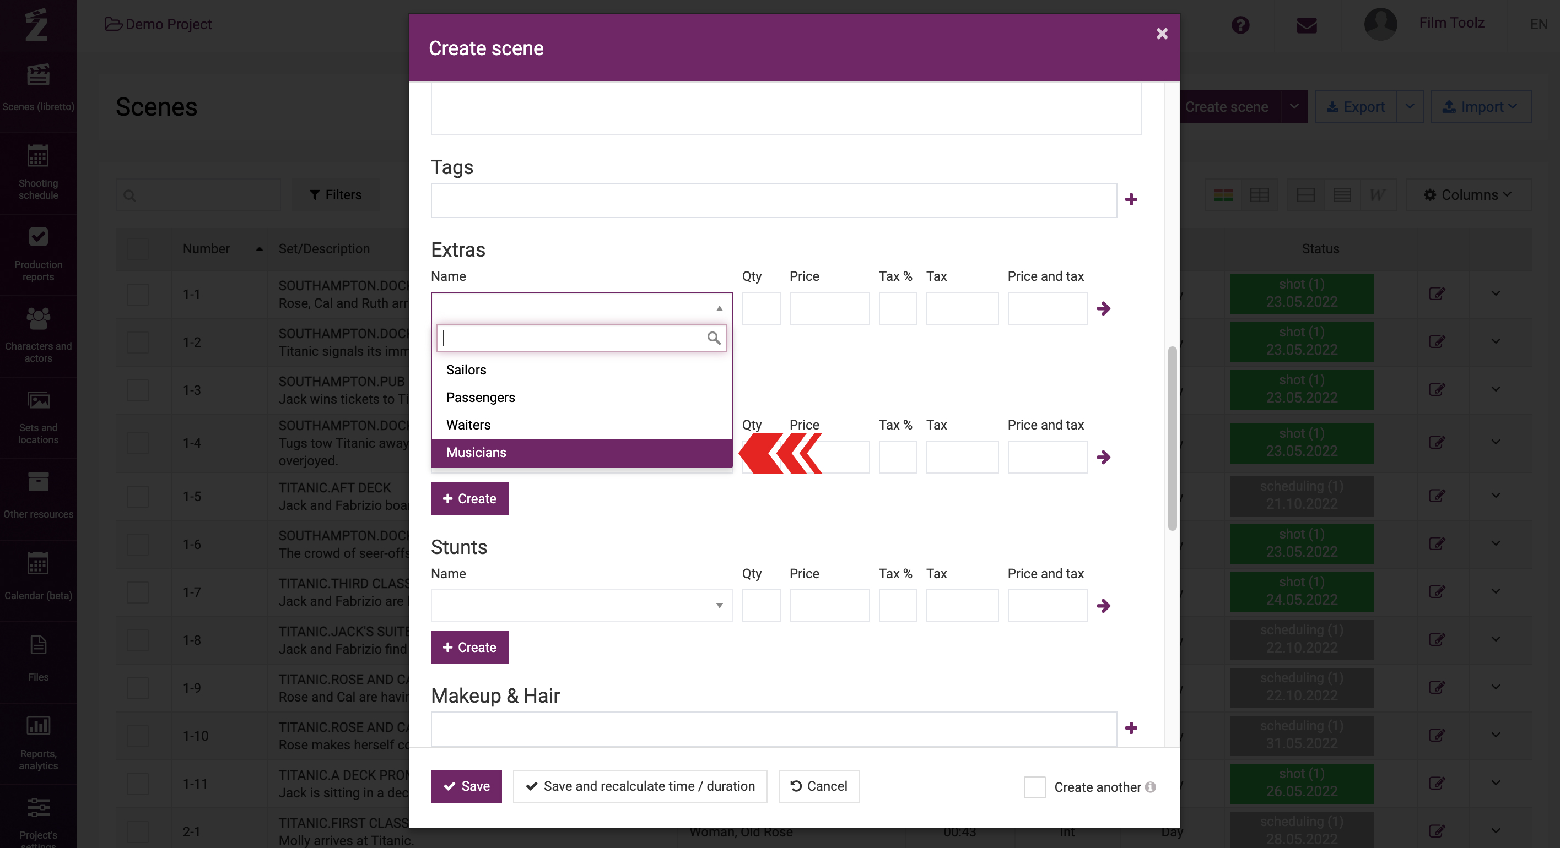Image resolution: width=1560 pixels, height=848 pixels.
Task: Click Save and recalculate time / duration
Action: [640, 786]
